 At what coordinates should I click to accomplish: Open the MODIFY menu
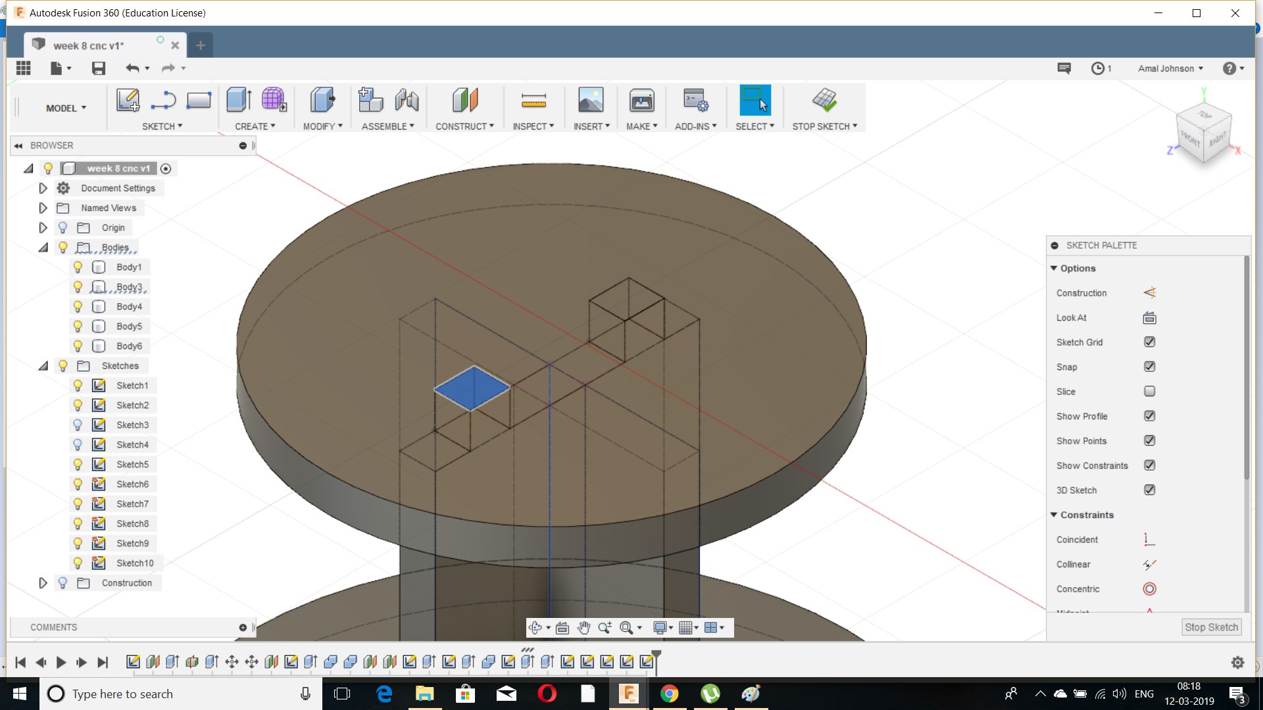click(322, 126)
